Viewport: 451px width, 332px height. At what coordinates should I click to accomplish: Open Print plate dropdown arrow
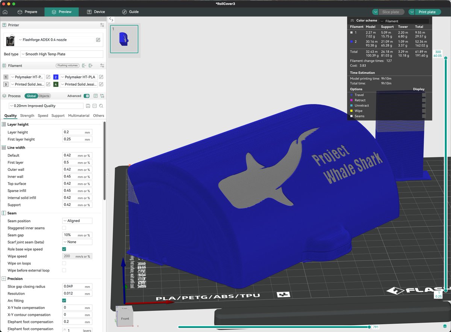412,12
